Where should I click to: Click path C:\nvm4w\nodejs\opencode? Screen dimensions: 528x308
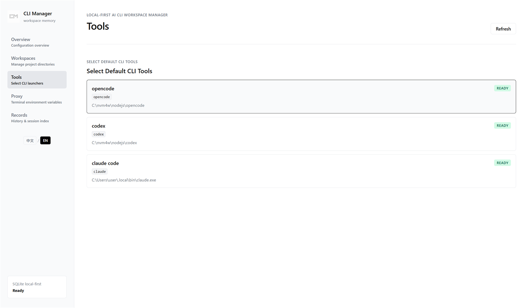(x=118, y=105)
